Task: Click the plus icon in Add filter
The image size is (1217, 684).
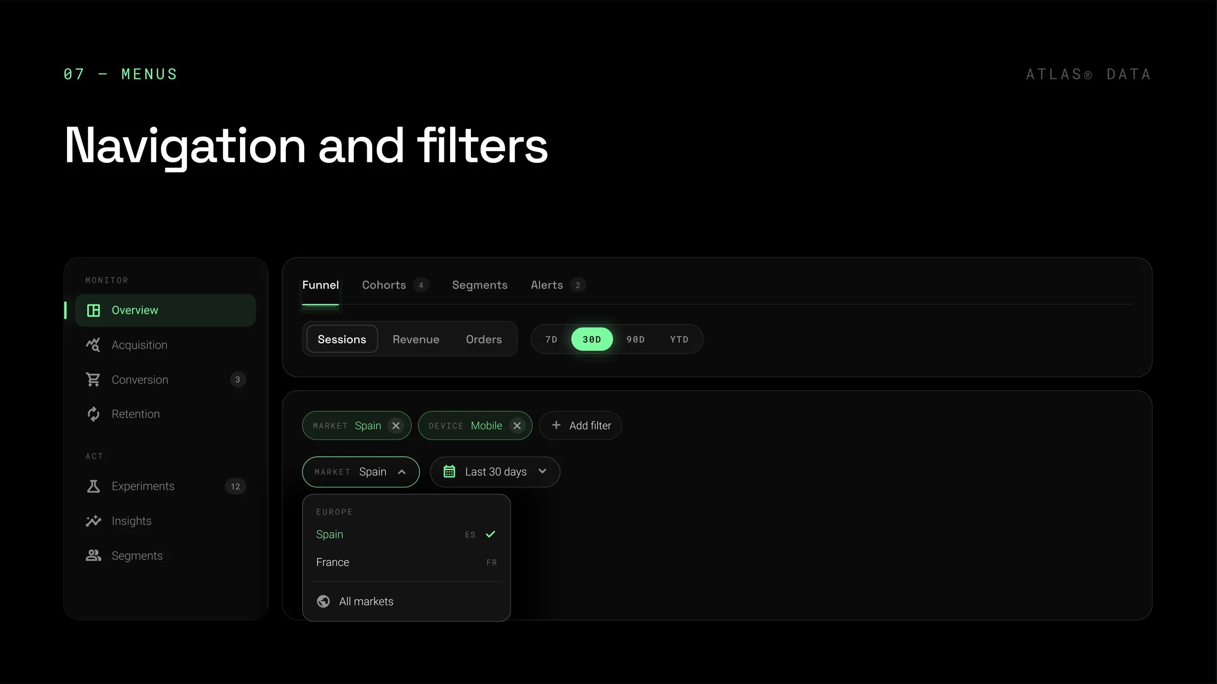Action: click(x=556, y=425)
